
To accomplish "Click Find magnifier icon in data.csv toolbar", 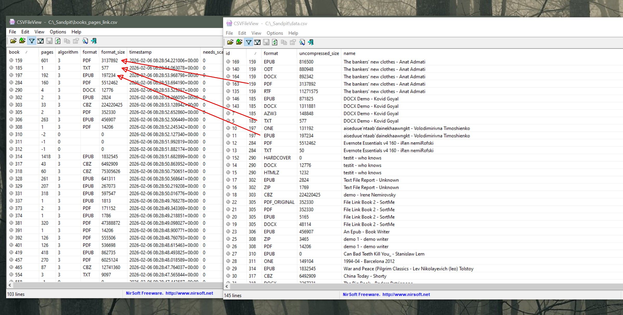I will (x=302, y=42).
